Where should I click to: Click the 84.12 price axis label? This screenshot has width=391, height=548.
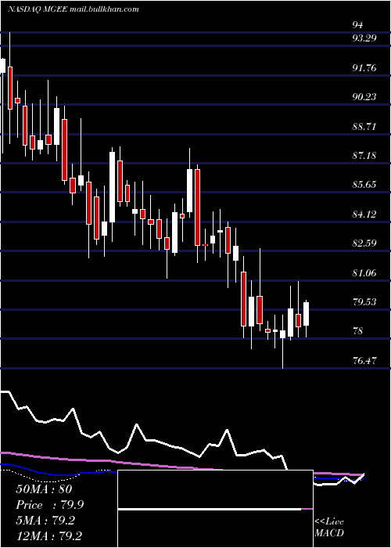pyautogui.click(x=364, y=214)
